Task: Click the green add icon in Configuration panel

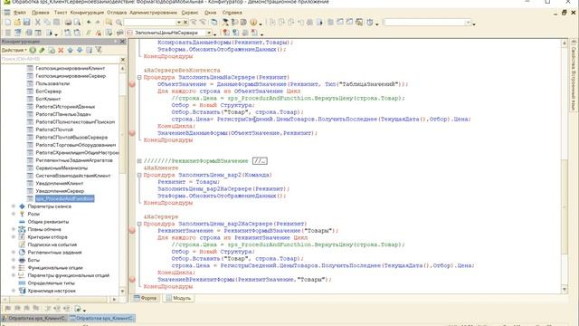Action: tap(33, 50)
